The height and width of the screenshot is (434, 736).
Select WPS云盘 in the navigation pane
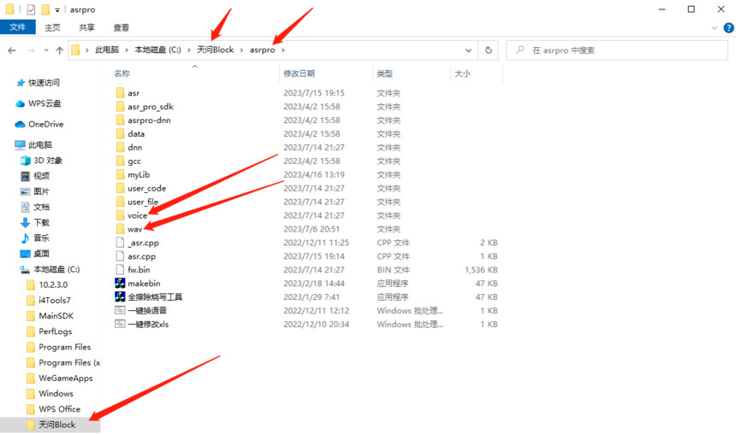click(x=45, y=103)
